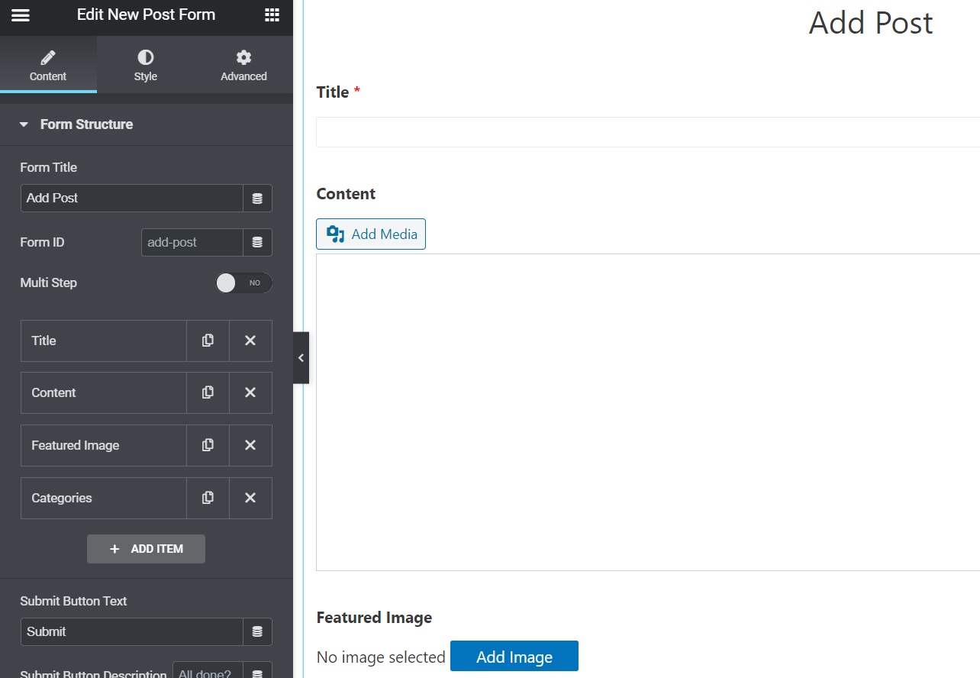Duplicate the Featured Image form item
This screenshot has width=980, height=678.
207,445
